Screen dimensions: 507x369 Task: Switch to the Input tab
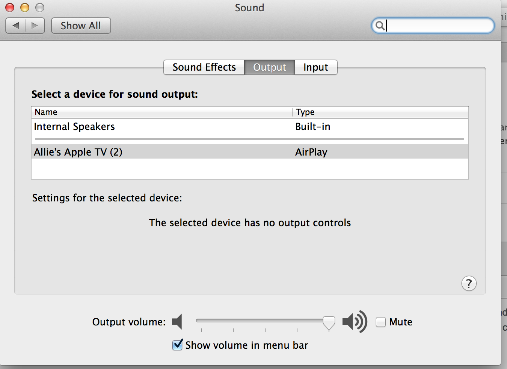pos(315,67)
